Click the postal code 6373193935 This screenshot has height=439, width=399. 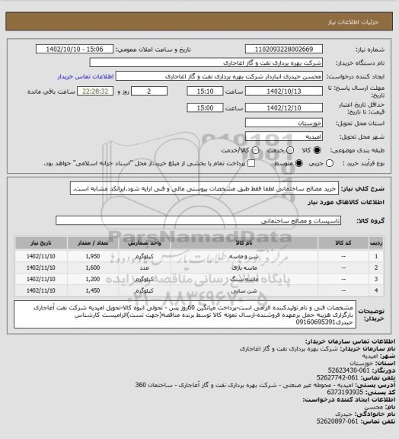coord(345,393)
